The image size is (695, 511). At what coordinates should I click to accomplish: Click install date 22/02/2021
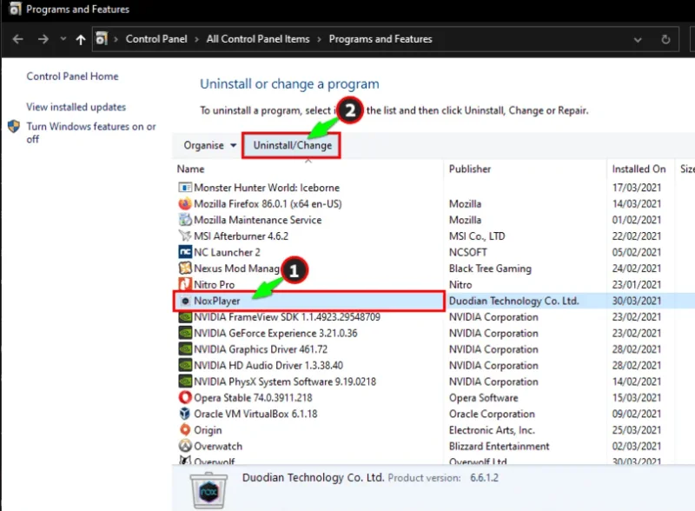pos(637,236)
